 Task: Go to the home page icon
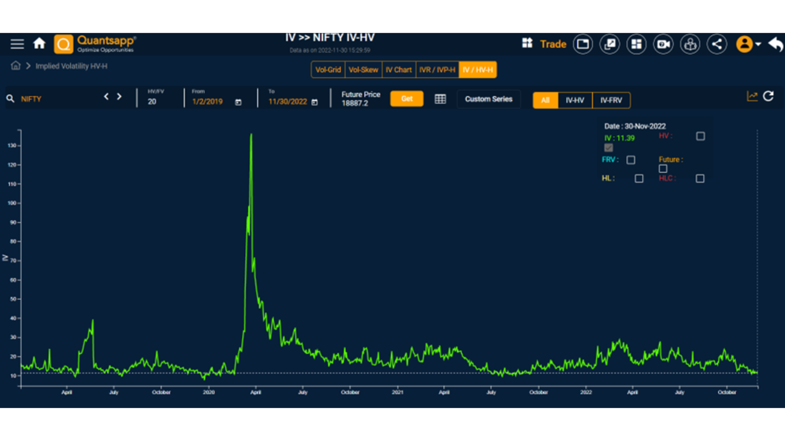[x=39, y=43]
